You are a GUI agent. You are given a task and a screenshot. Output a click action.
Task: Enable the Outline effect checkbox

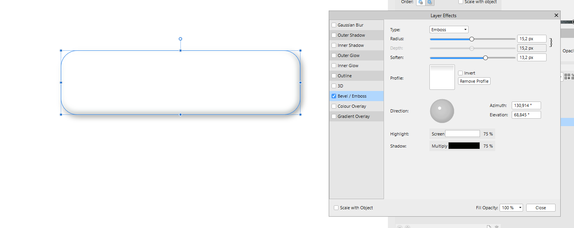pos(334,76)
